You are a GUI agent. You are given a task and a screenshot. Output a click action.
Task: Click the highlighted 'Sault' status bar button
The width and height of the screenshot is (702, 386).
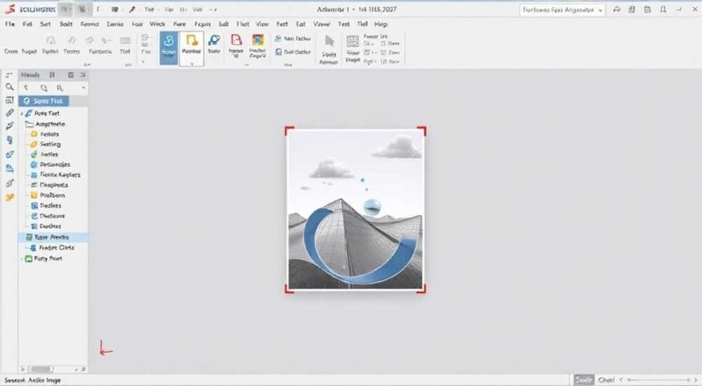pos(583,380)
